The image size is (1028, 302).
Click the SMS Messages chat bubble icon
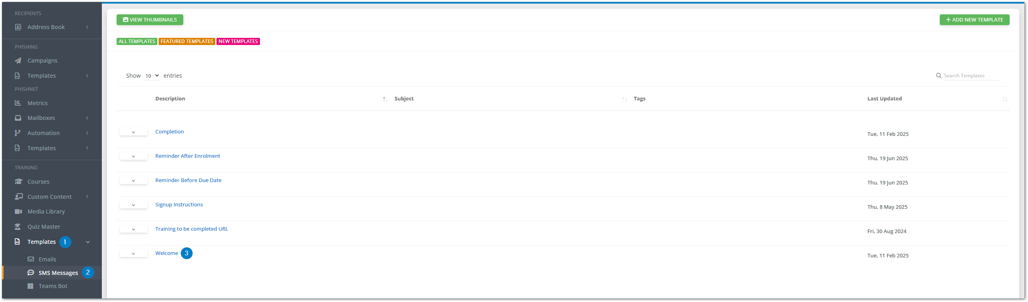tap(31, 273)
